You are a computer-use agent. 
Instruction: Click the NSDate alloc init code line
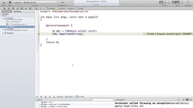click(x=74, y=31)
